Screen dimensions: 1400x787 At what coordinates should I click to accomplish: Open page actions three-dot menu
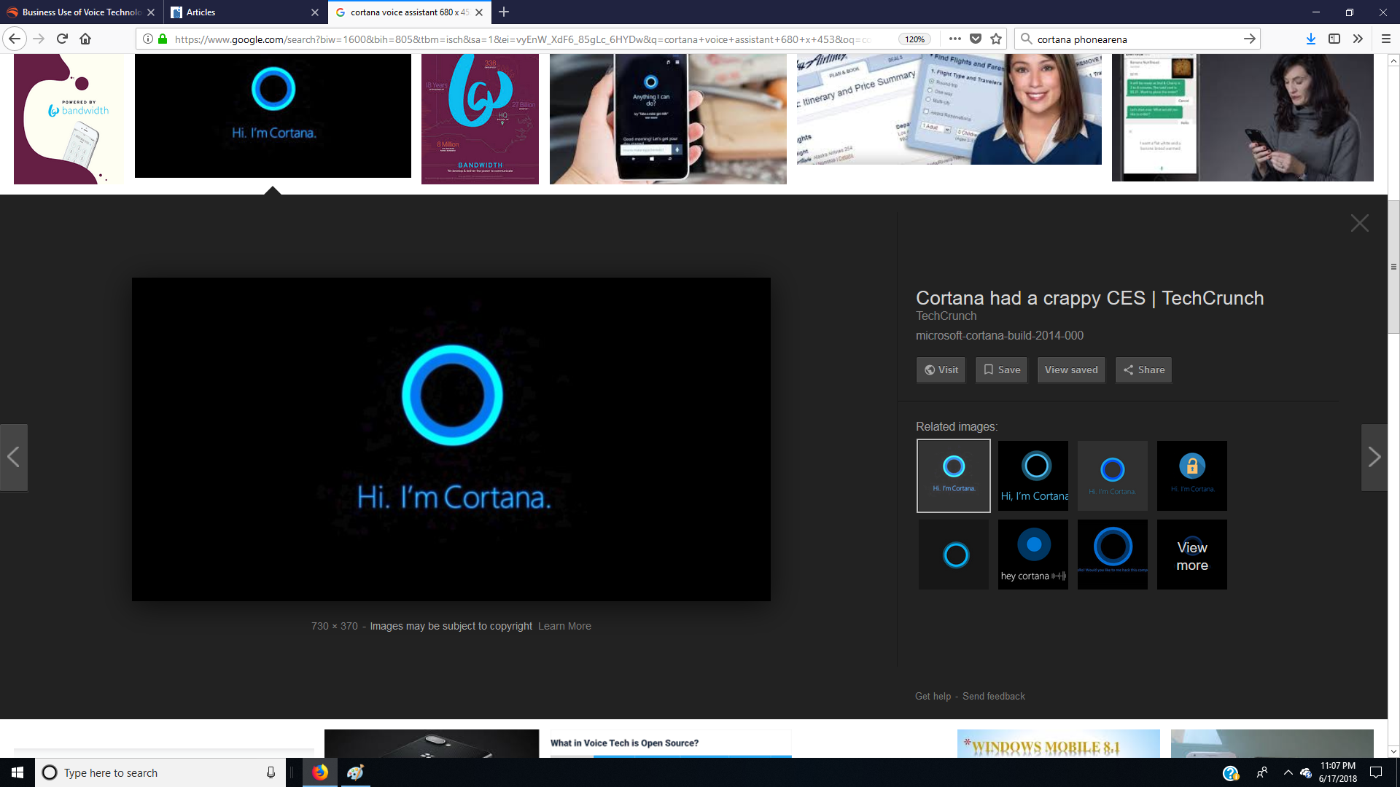(954, 39)
